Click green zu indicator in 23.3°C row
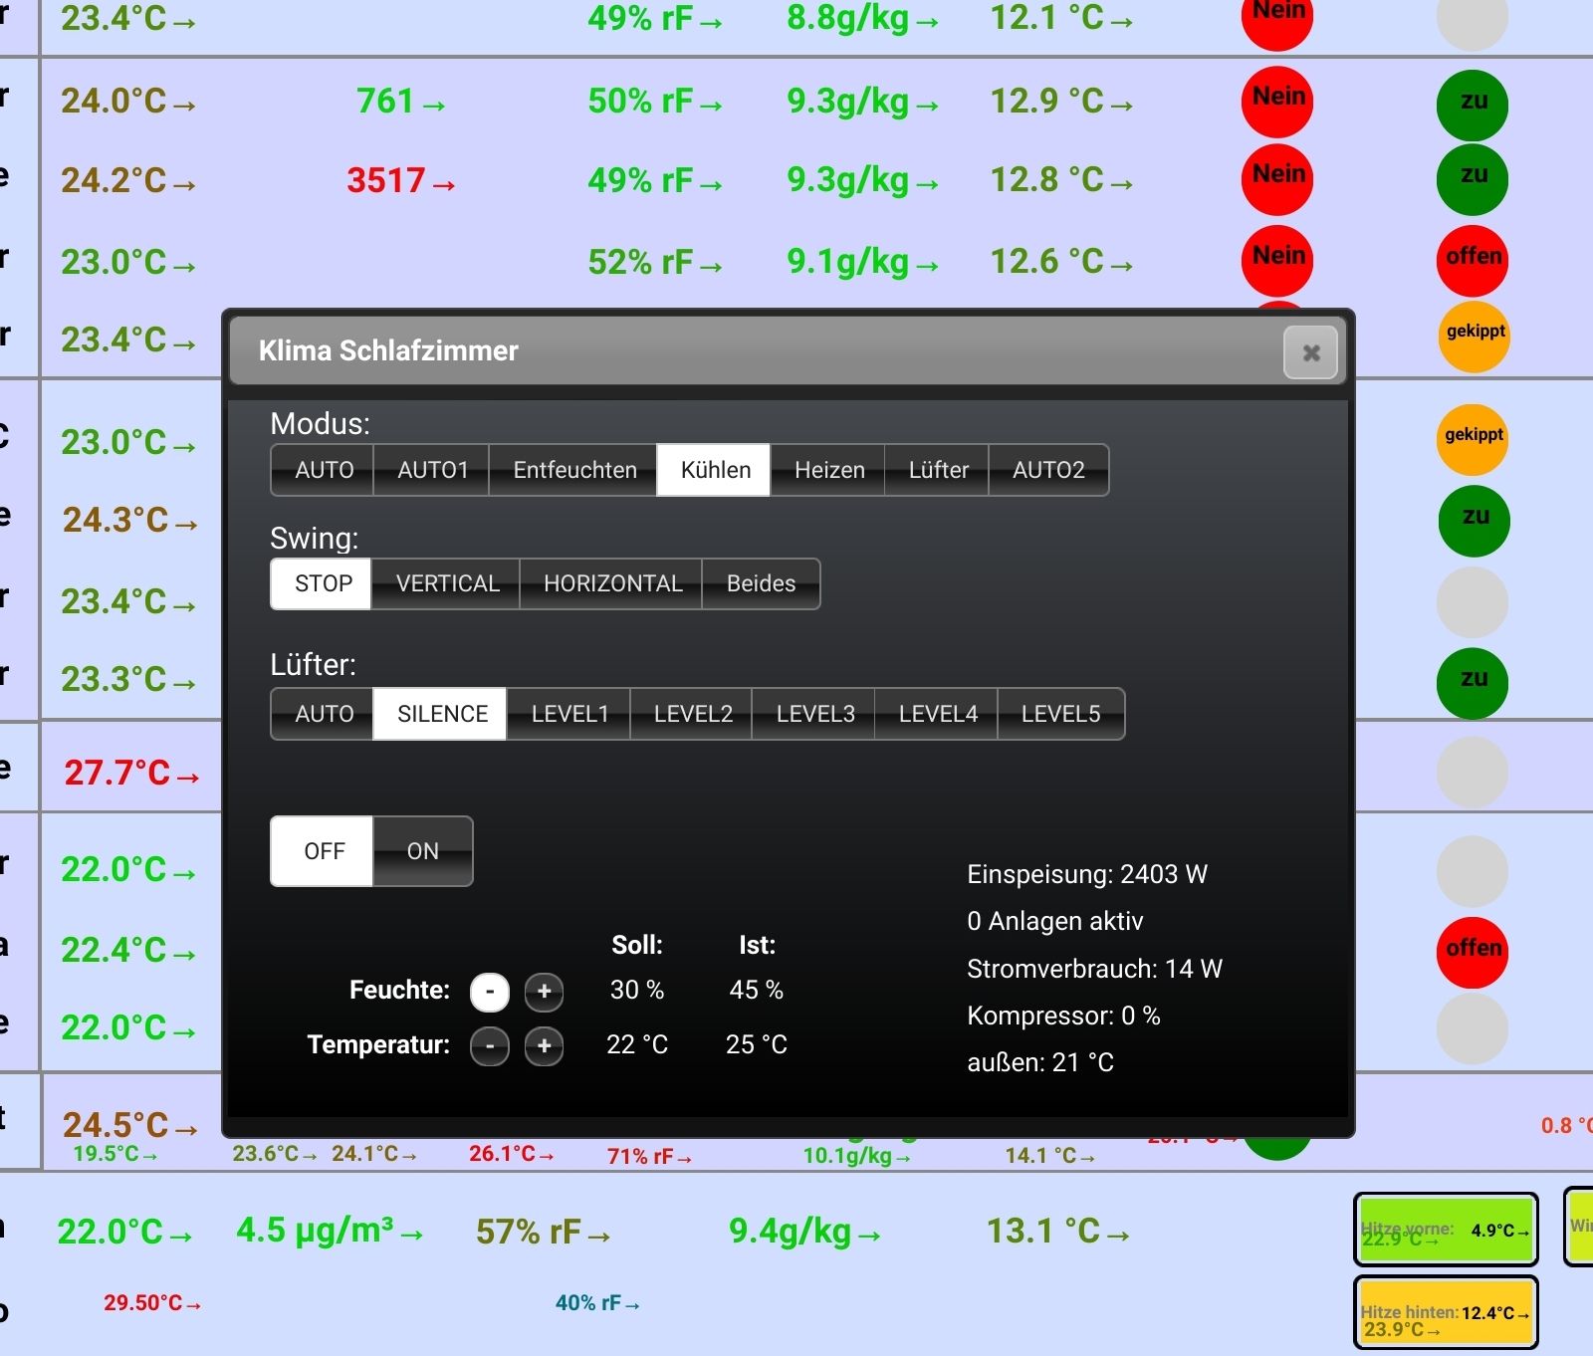This screenshot has width=1593, height=1356. point(1473,682)
